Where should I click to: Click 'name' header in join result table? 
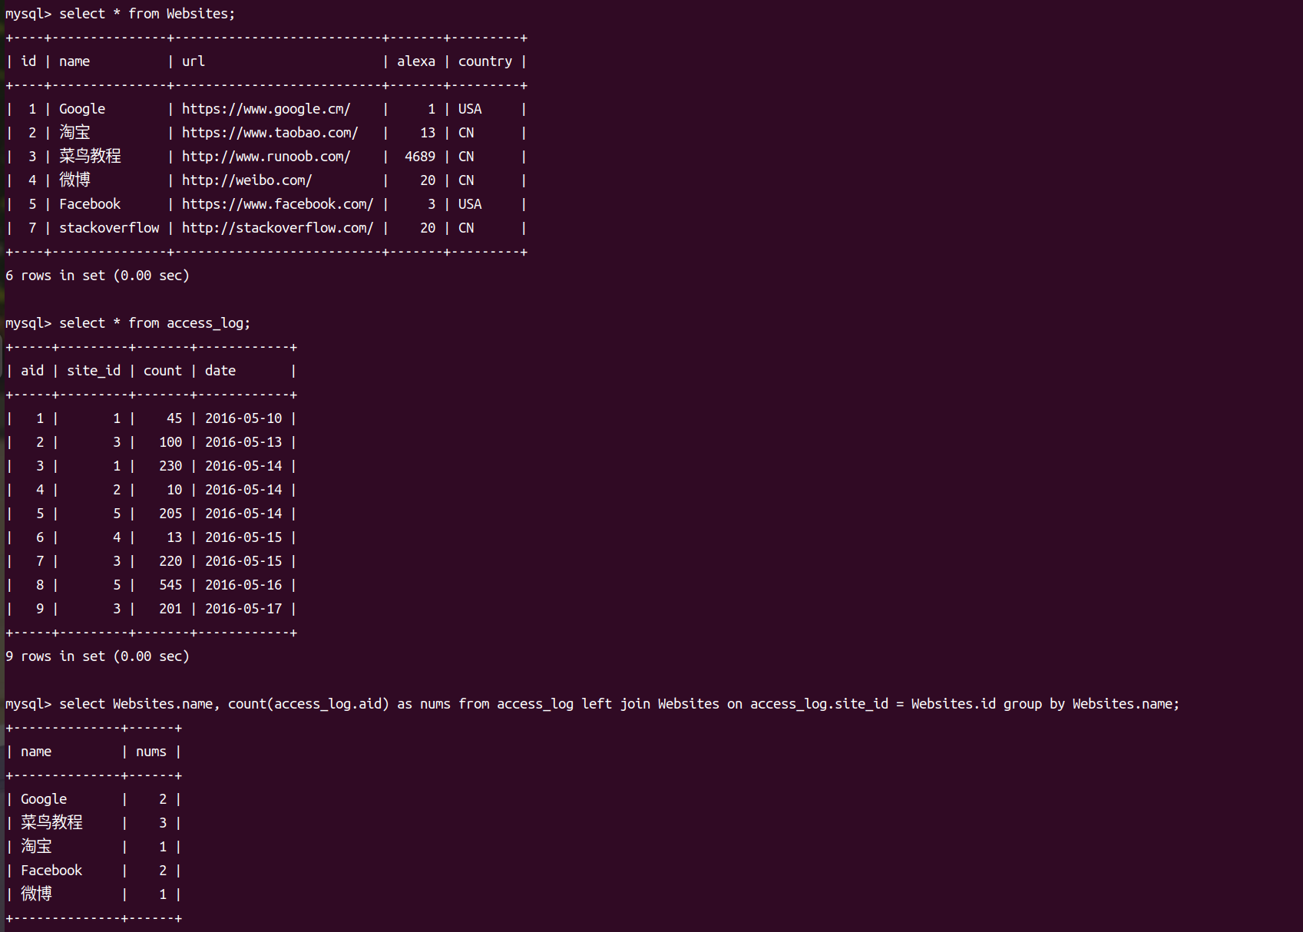click(x=36, y=752)
